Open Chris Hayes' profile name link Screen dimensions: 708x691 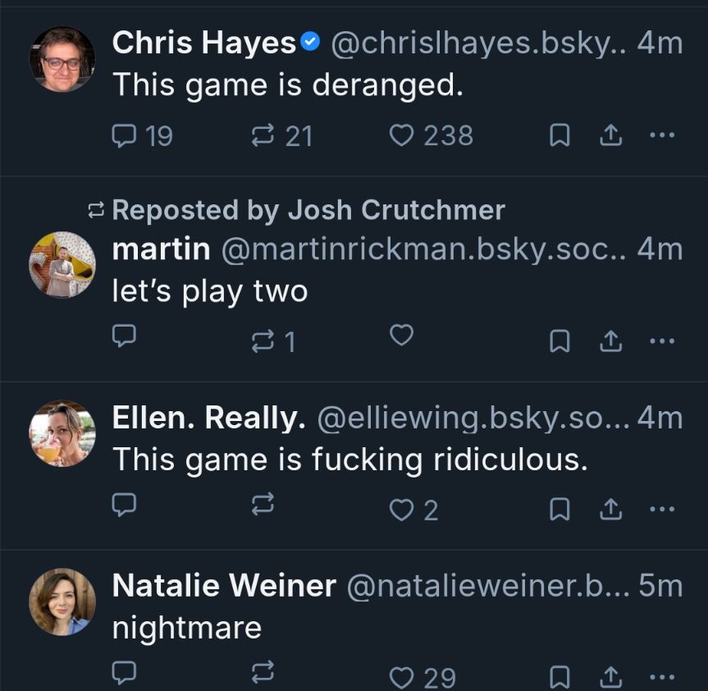click(204, 43)
